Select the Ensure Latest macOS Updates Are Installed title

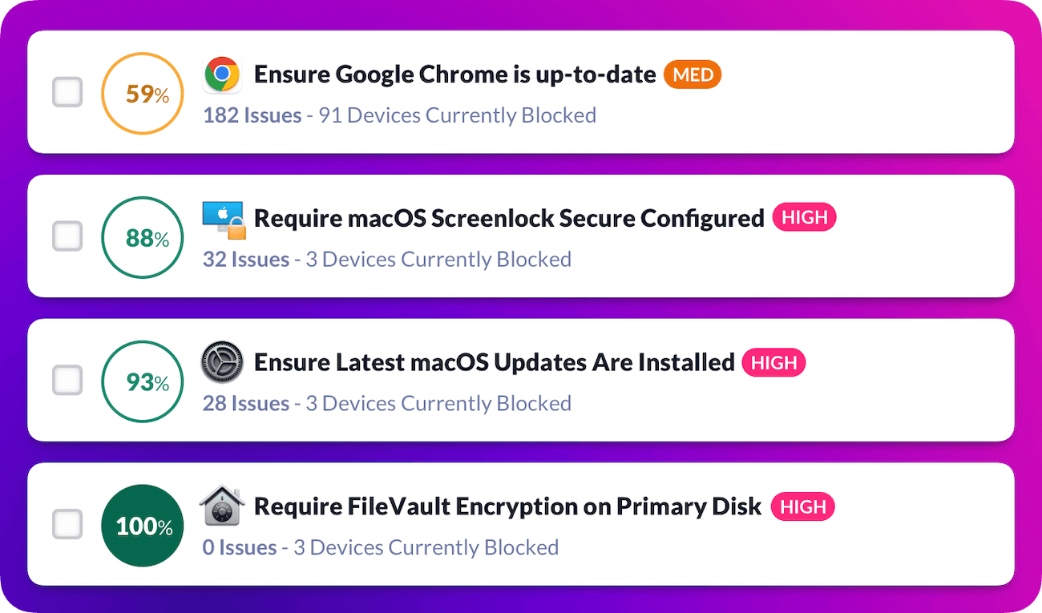pos(494,362)
